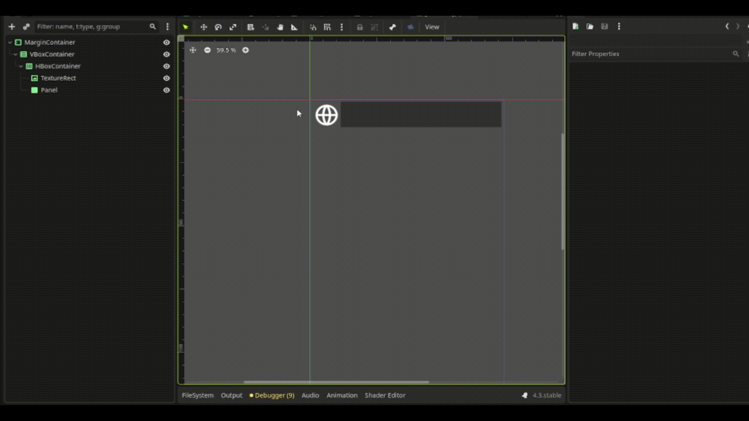Collapse the MarginContainer tree node
Image resolution: width=749 pixels, height=421 pixels.
click(10, 43)
